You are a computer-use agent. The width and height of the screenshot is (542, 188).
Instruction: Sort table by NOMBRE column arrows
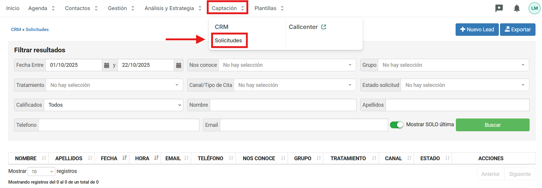click(x=44, y=158)
